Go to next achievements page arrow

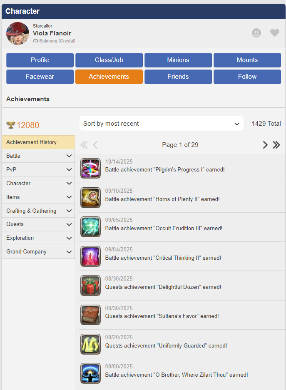point(265,145)
